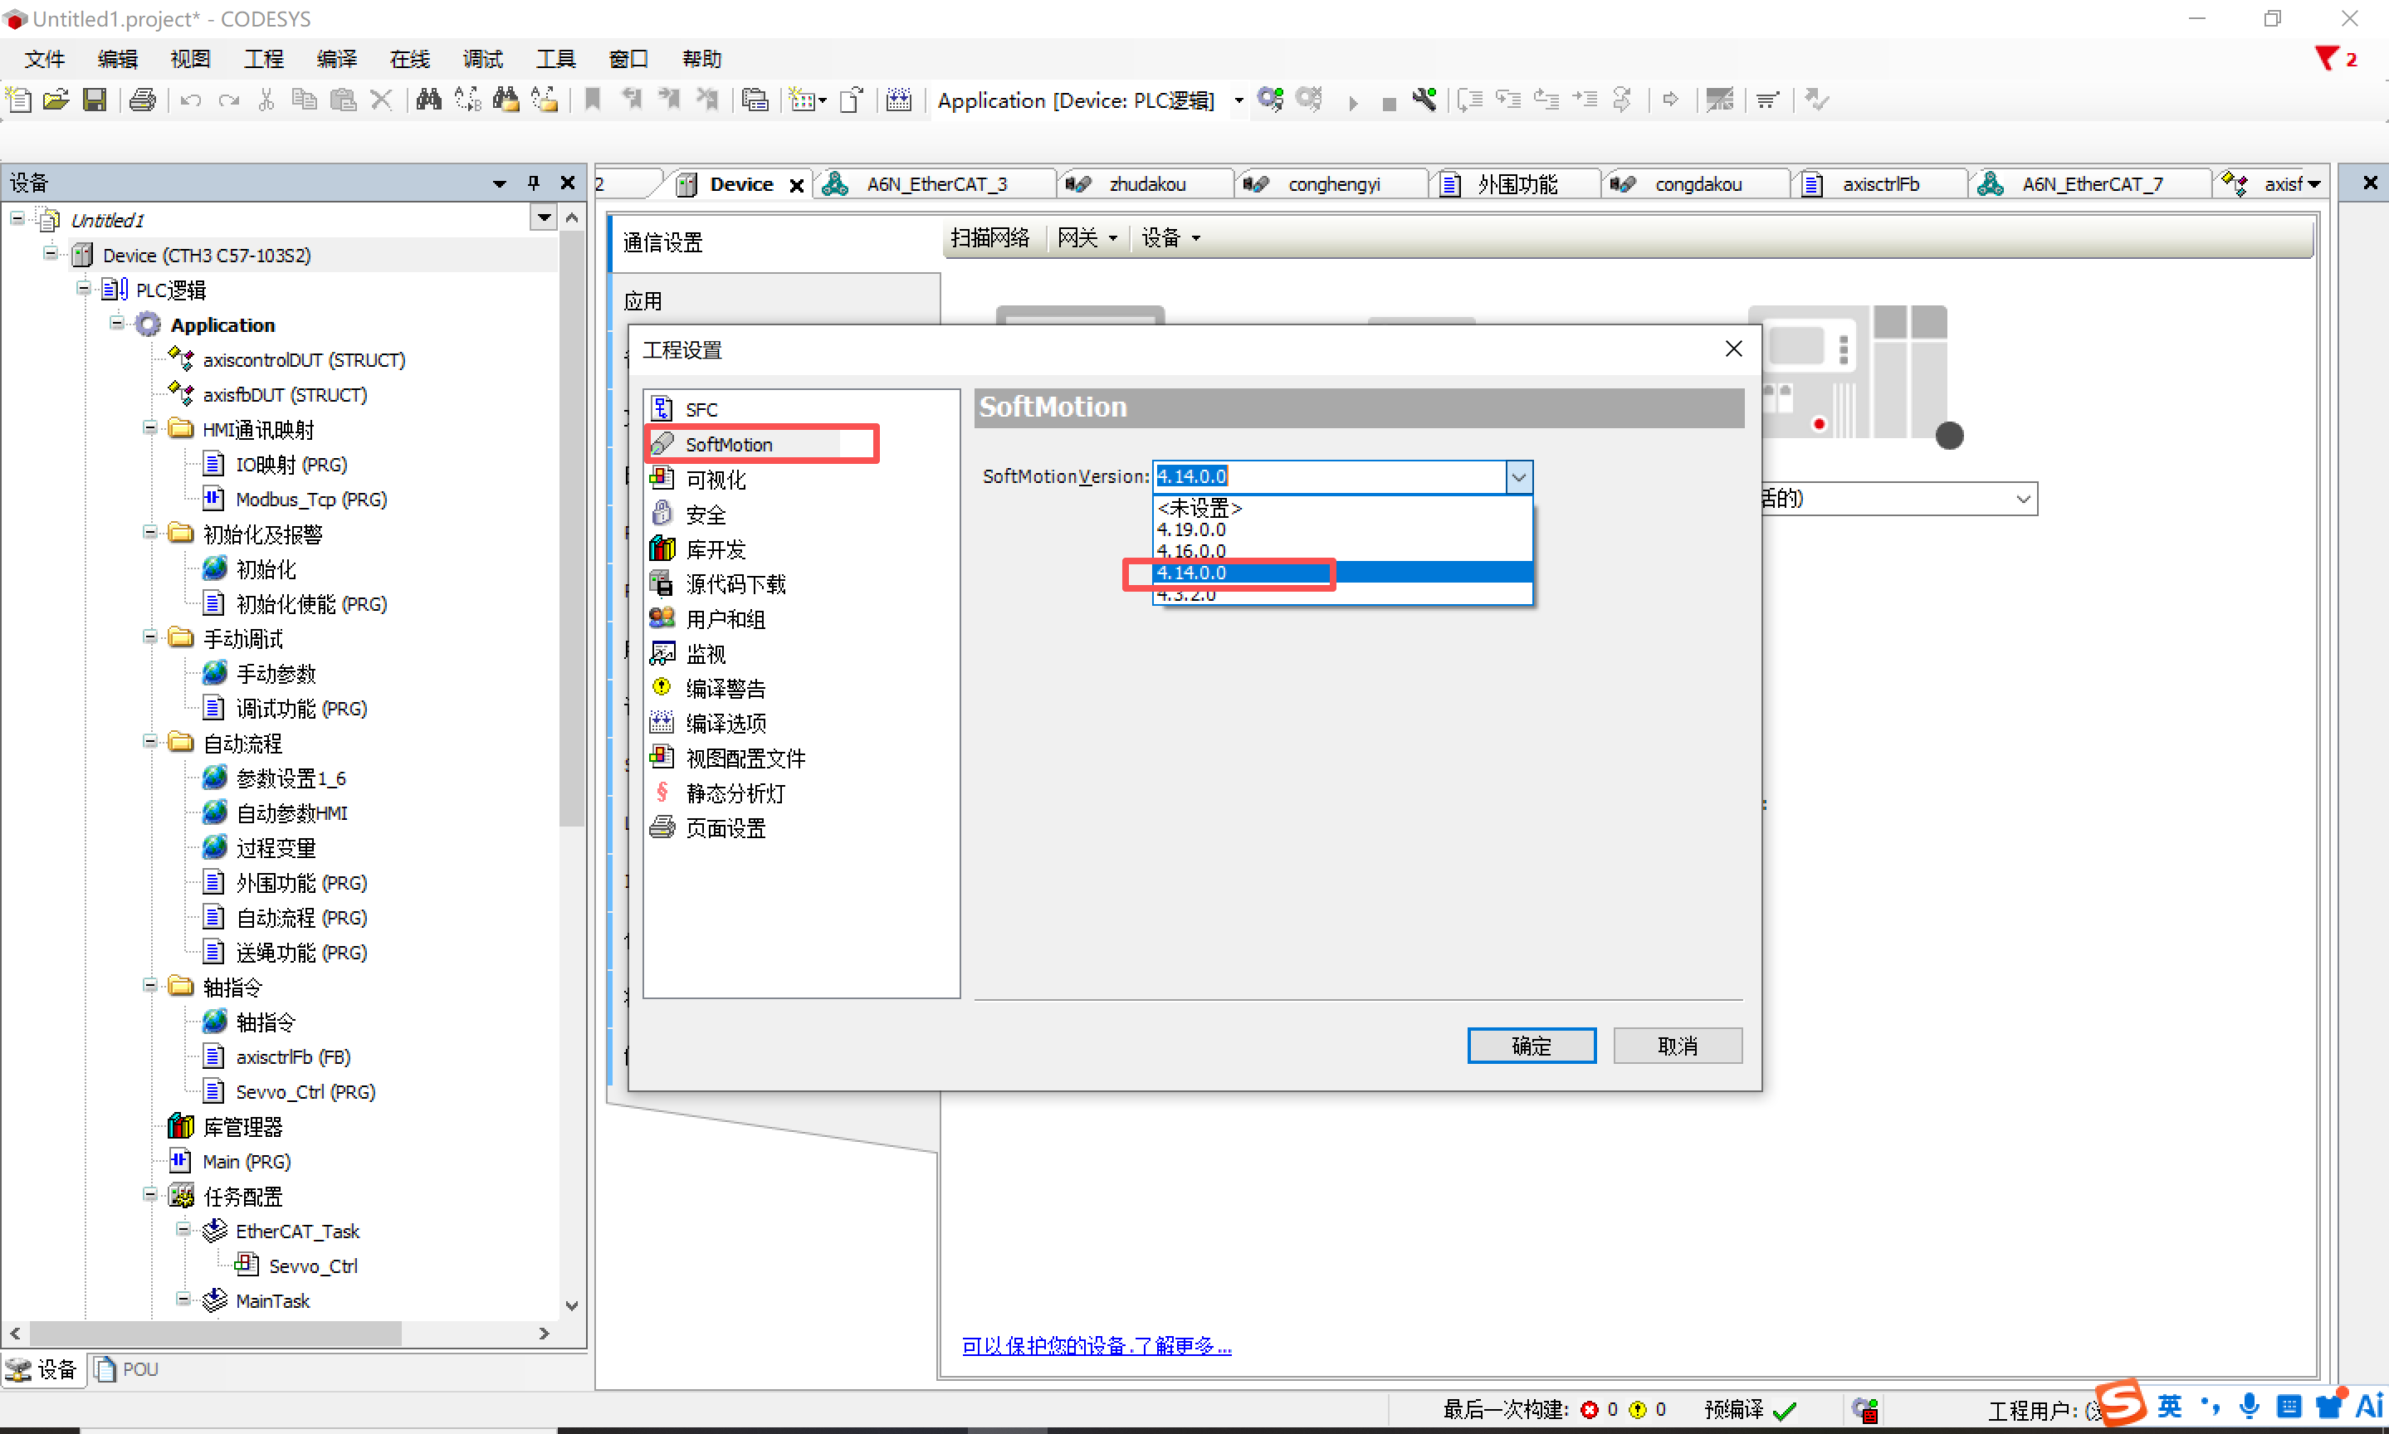Save the project with the floppy disk icon
Screen dimensions: 2389x1434
click(x=94, y=100)
